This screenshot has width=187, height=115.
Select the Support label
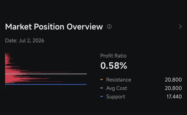116,97
